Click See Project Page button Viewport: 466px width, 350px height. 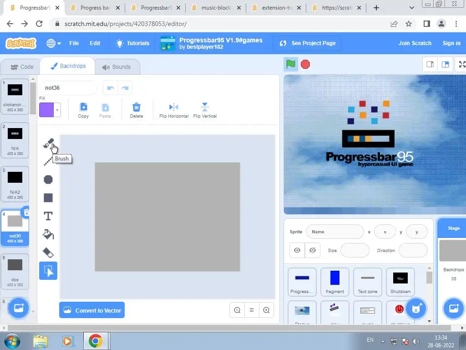[x=307, y=43]
